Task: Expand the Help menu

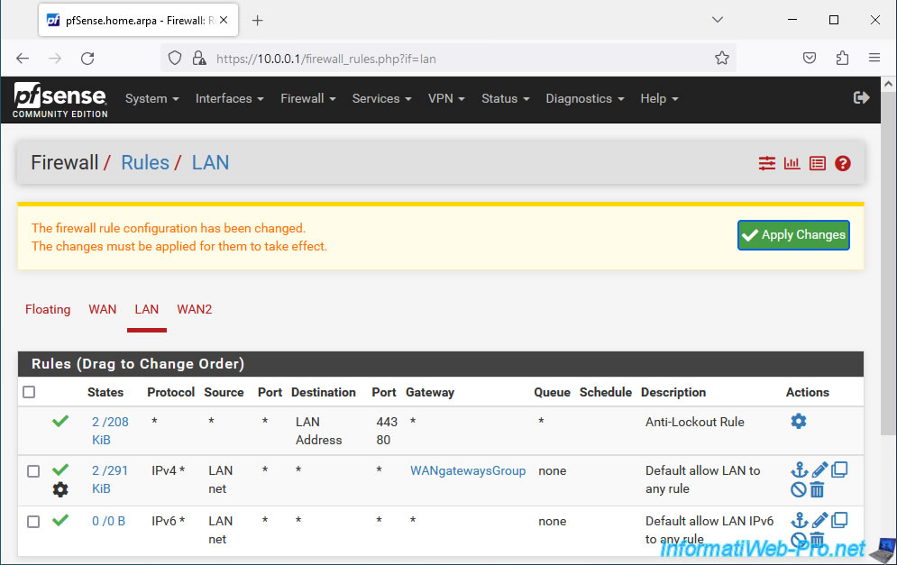Action: pyautogui.click(x=659, y=98)
